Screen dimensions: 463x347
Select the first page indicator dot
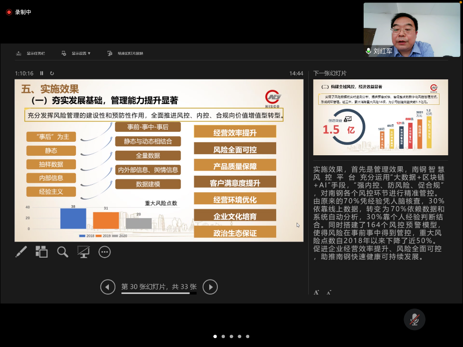215,337
